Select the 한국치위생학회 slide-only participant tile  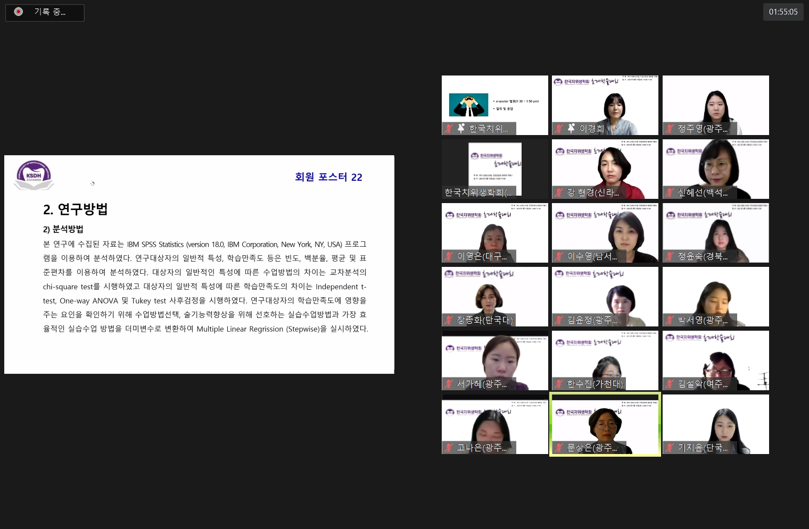pos(494,169)
